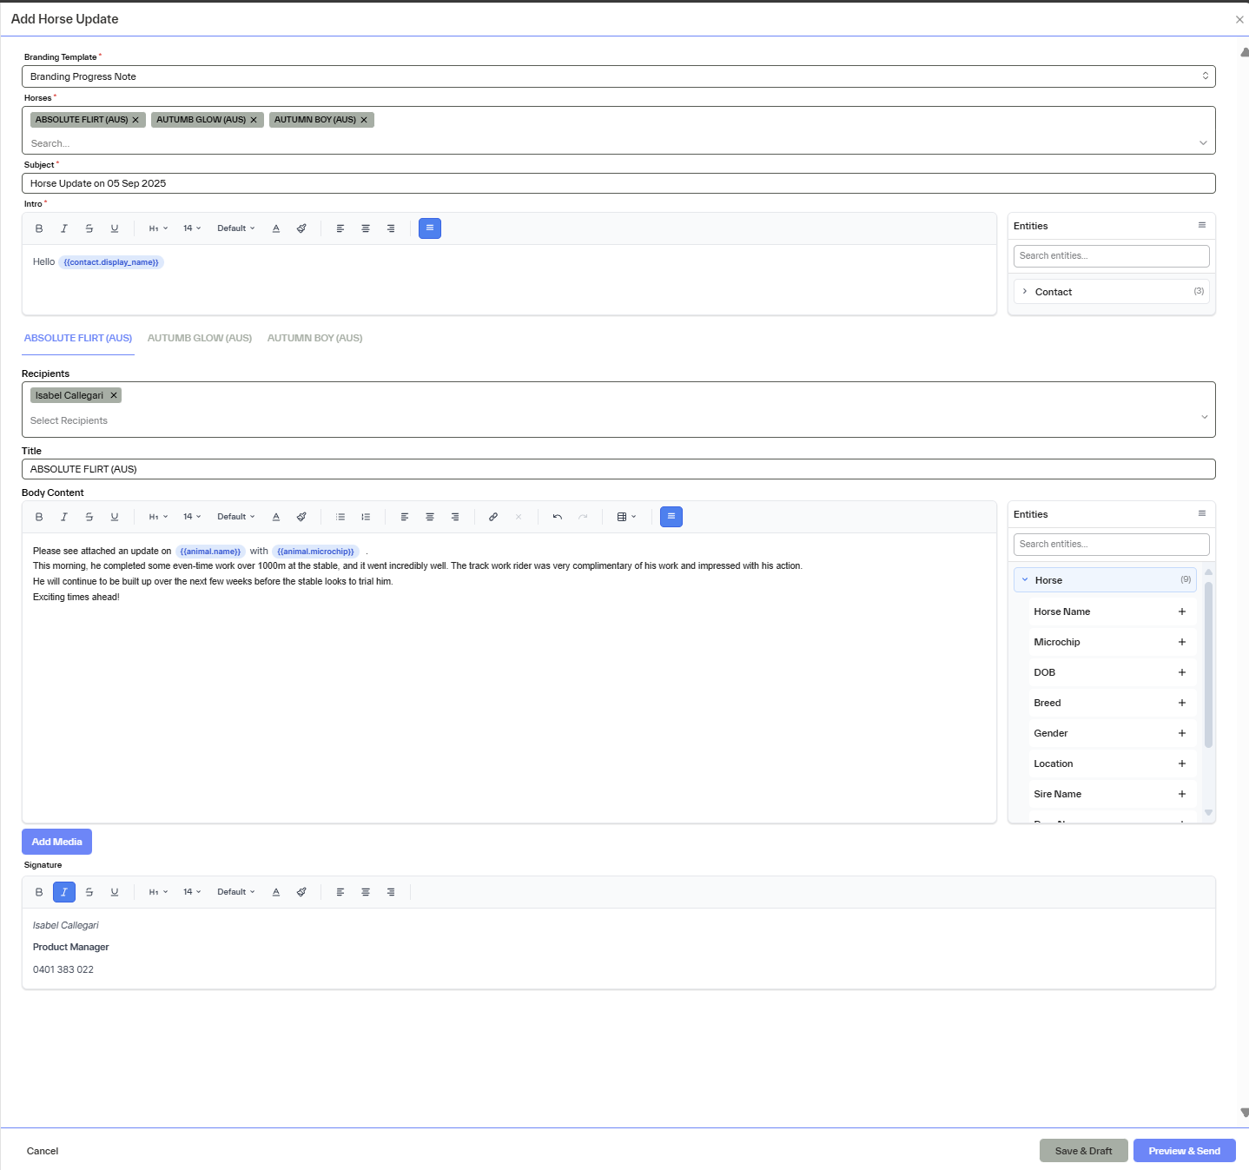Viewport: 1249px width, 1170px height.
Task: Open the Default font dropdown in Signature
Action: 236,892
